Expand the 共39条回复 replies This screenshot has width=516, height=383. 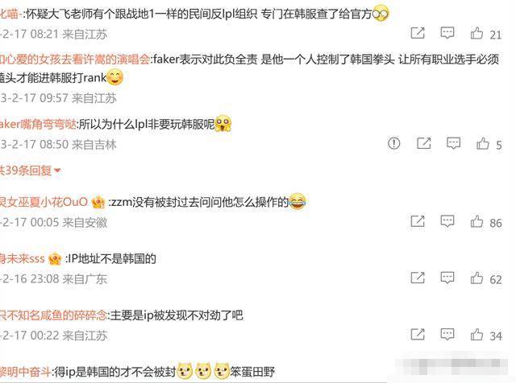(31, 170)
